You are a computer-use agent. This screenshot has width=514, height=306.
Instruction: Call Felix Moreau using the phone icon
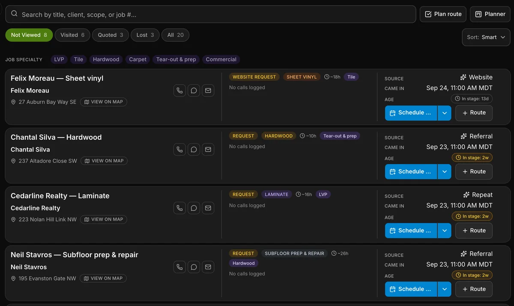[x=180, y=91]
